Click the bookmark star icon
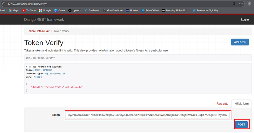Screen dimensions: 254x133 [241, 4]
